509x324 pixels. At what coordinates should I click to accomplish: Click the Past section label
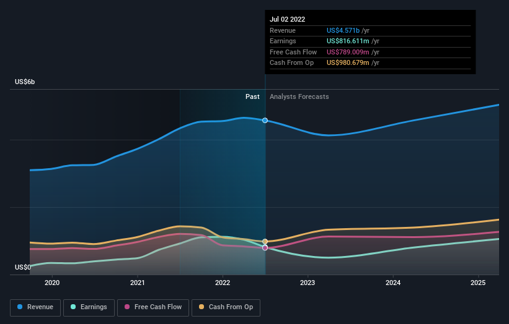tap(252, 97)
